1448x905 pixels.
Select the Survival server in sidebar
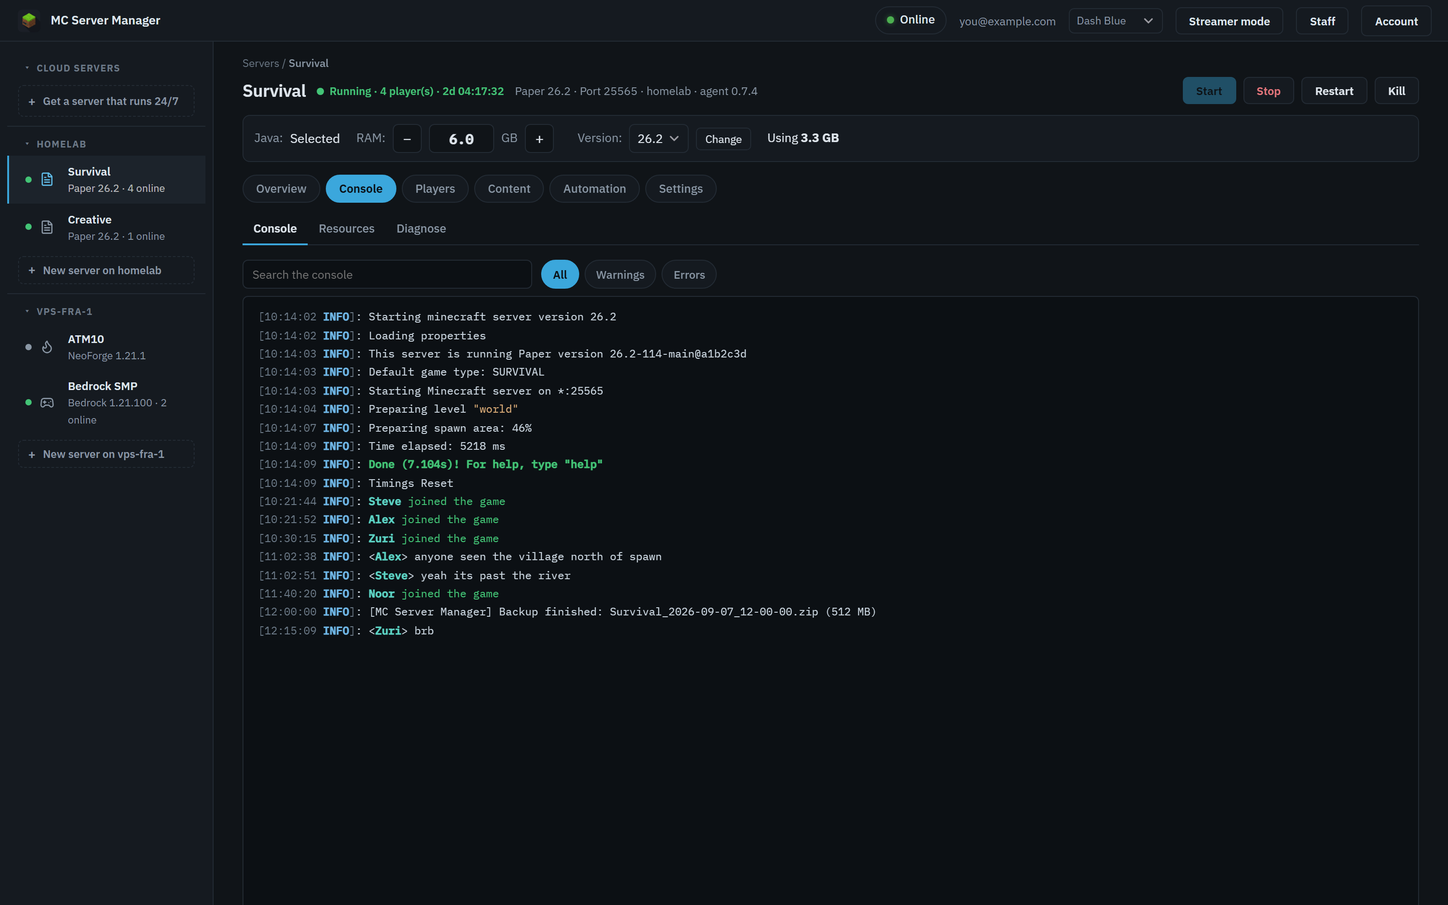click(x=106, y=180)
